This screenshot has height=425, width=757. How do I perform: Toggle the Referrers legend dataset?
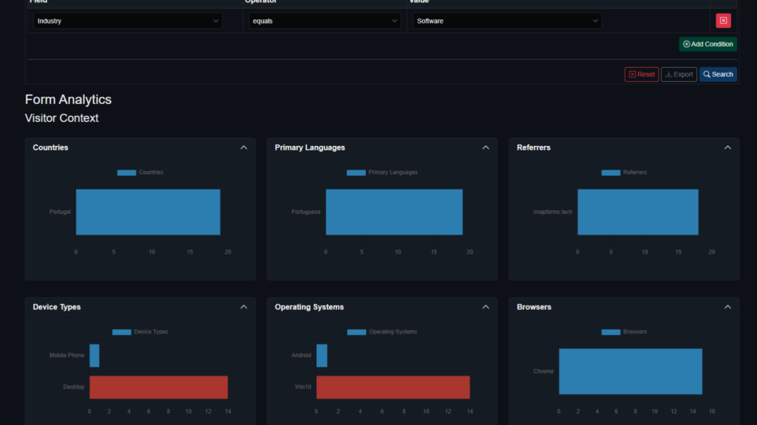[x=624, y=173]
